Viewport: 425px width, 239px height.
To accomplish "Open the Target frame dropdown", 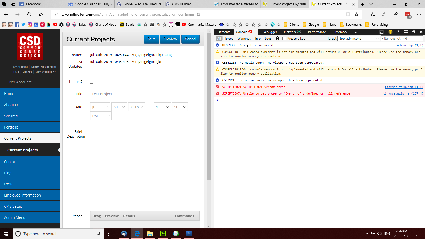I will (358, 39).
